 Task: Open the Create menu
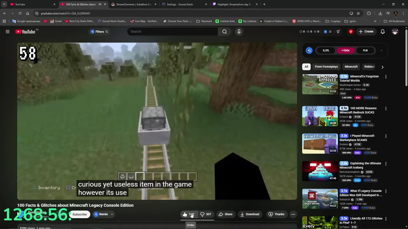(x=366, y=31)
